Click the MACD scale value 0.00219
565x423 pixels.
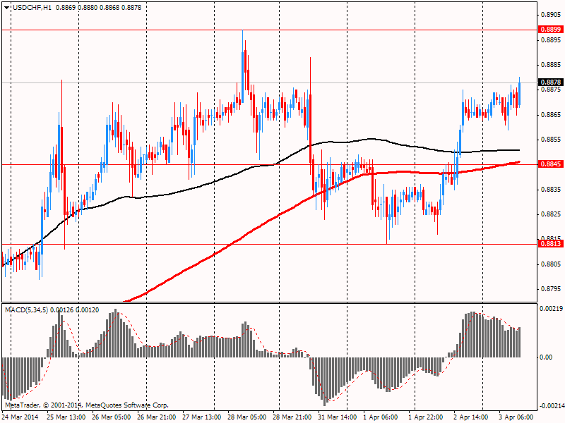pyautogui.click(x=551, y=309)
